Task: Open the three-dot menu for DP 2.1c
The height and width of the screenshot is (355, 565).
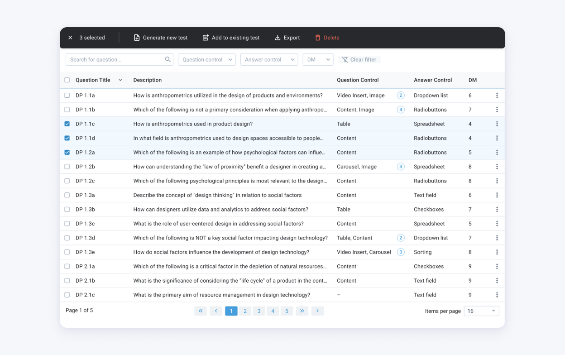Action: 497,295
